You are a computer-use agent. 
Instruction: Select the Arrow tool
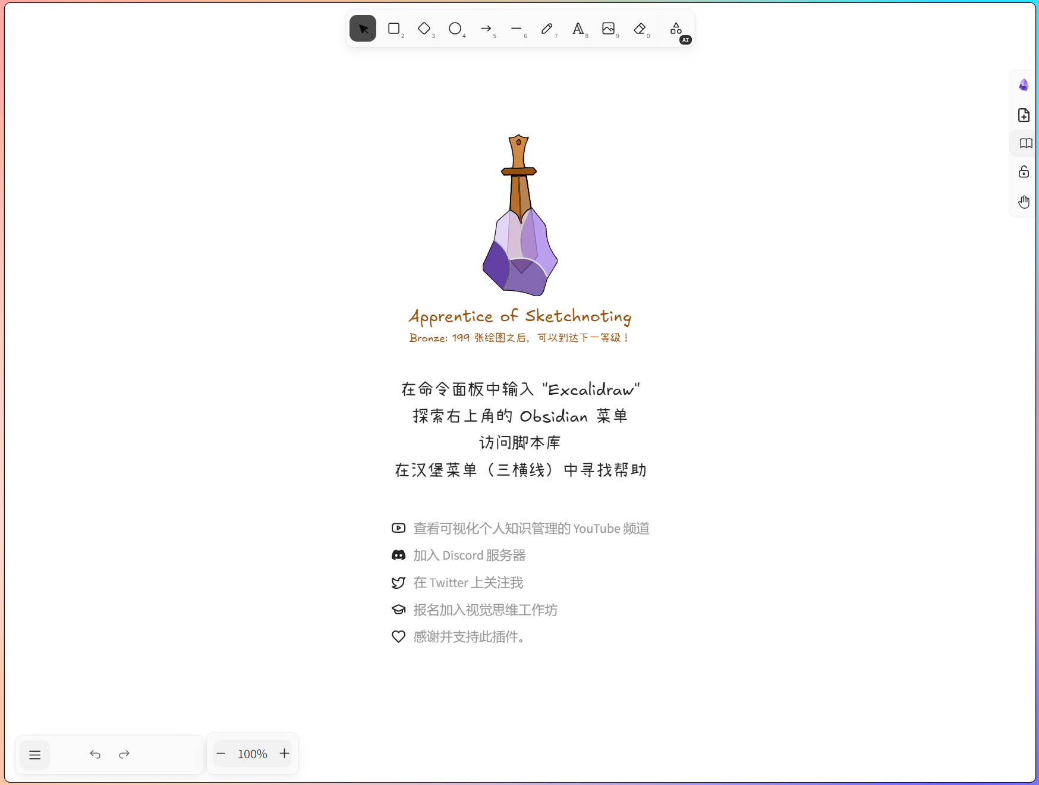486,29
